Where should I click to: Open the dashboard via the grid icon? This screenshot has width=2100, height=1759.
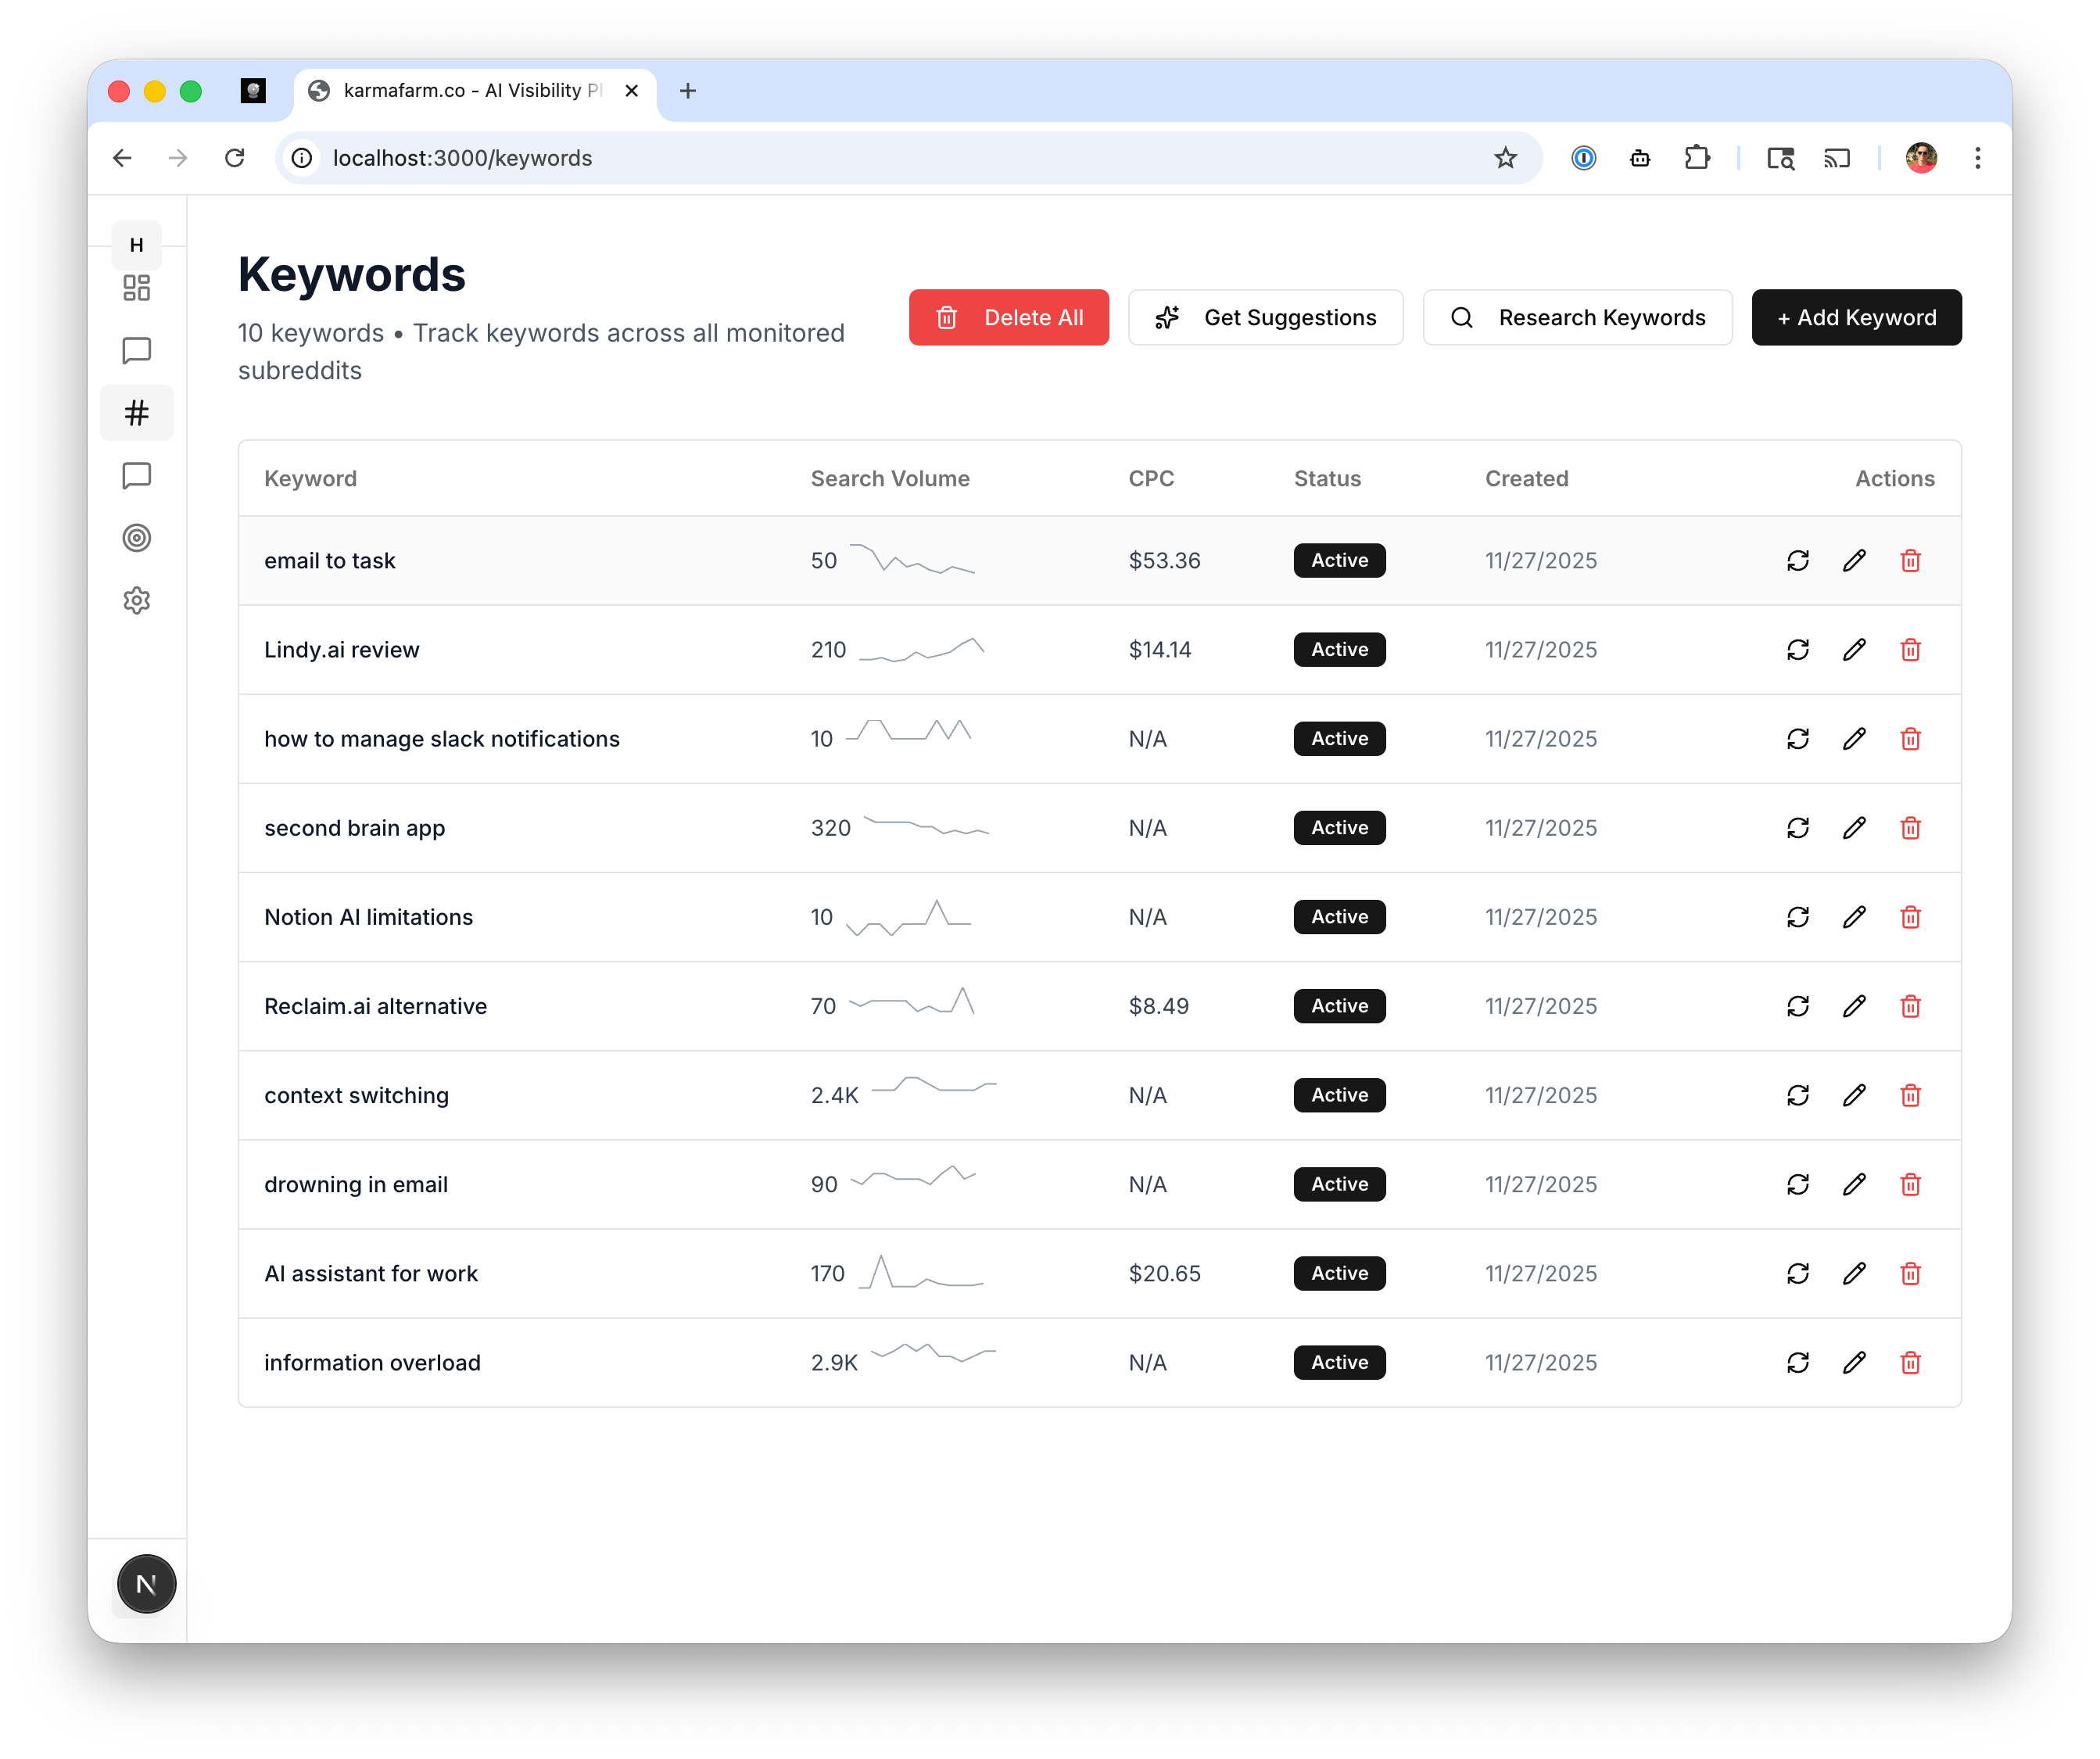point(136,288)
